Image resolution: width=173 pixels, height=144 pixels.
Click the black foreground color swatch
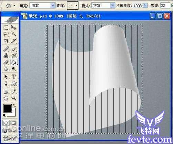point(8,108)
